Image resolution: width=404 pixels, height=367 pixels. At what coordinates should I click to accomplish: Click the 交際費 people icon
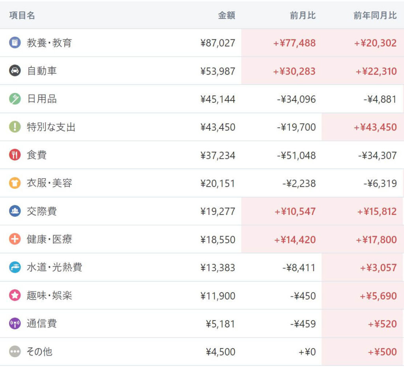(15, 211)
